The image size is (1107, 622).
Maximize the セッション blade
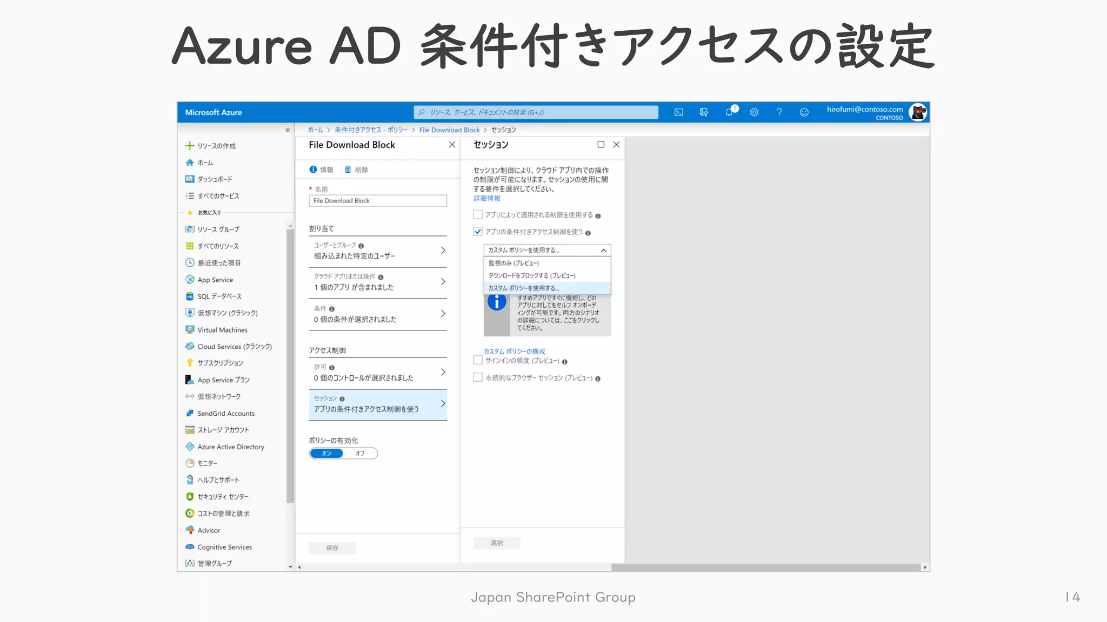(601, 145)
